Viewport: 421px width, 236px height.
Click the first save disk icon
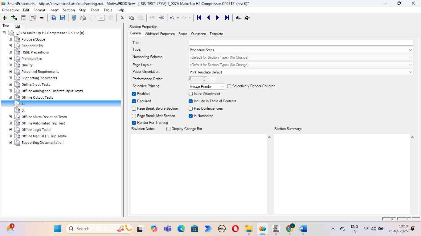tap(53, 18)
